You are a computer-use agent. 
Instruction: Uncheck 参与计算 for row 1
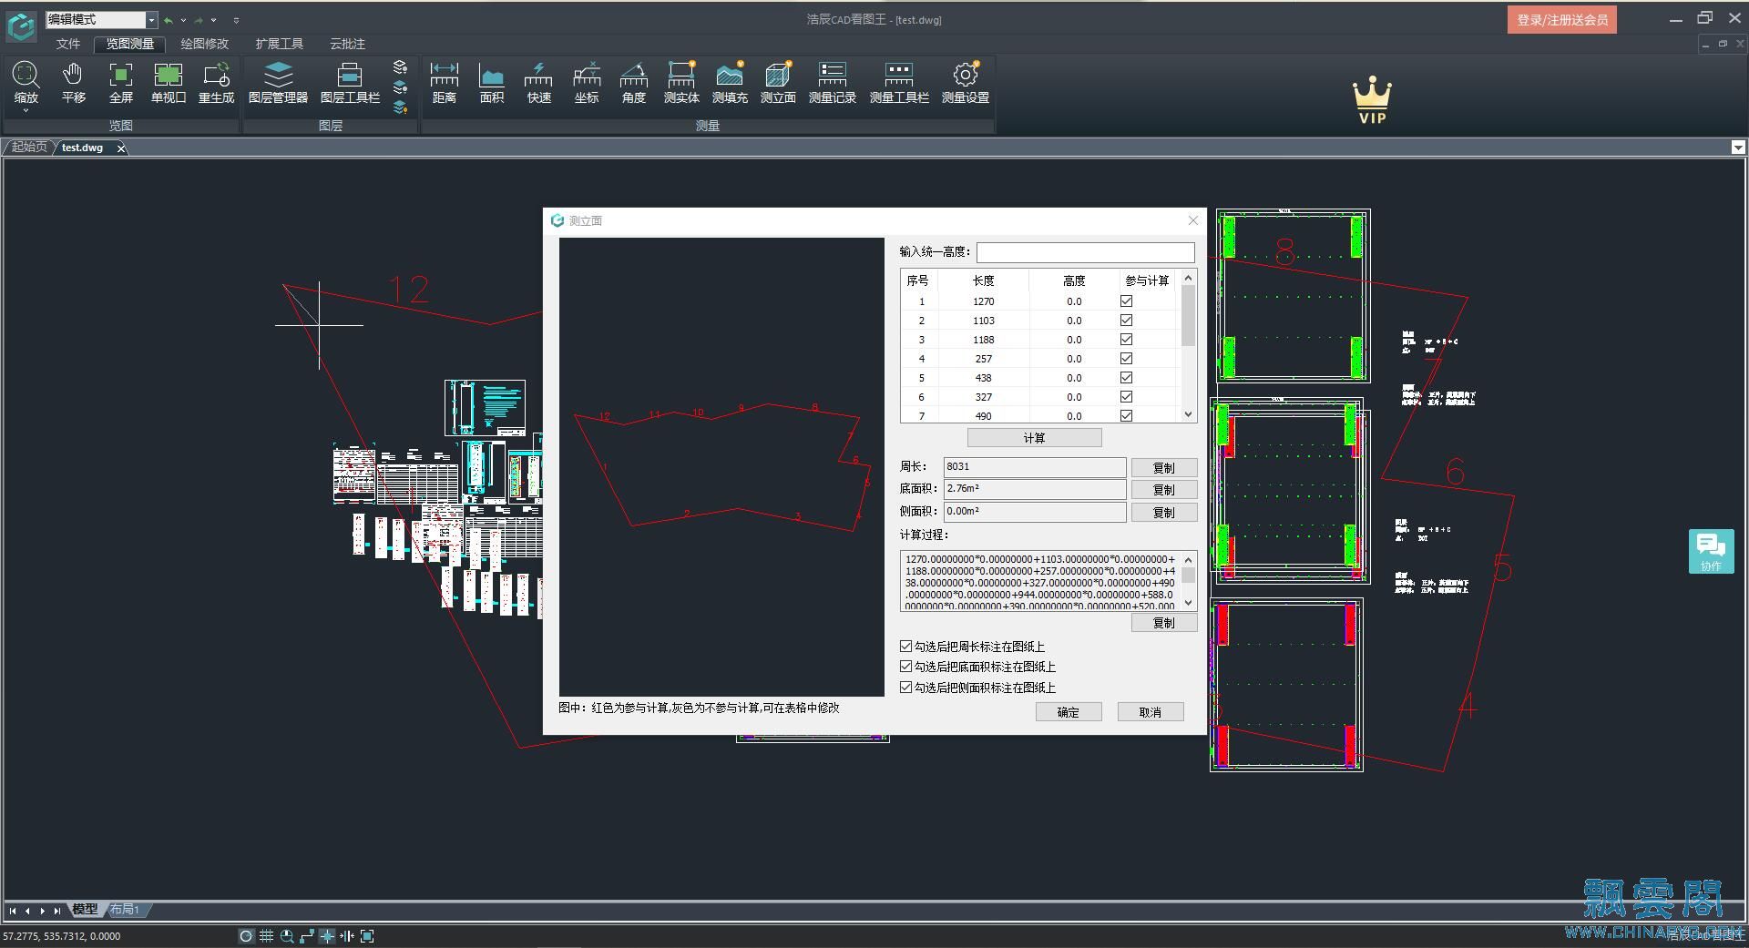pos(1126,301)
